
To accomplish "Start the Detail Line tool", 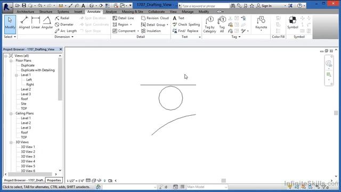I will click(x=123, y=18).
